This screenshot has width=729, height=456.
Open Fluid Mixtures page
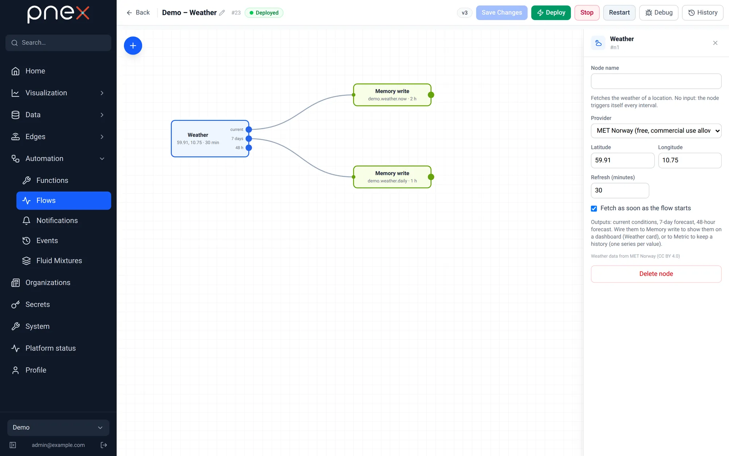pyautogui.click(x=64, y=261)
